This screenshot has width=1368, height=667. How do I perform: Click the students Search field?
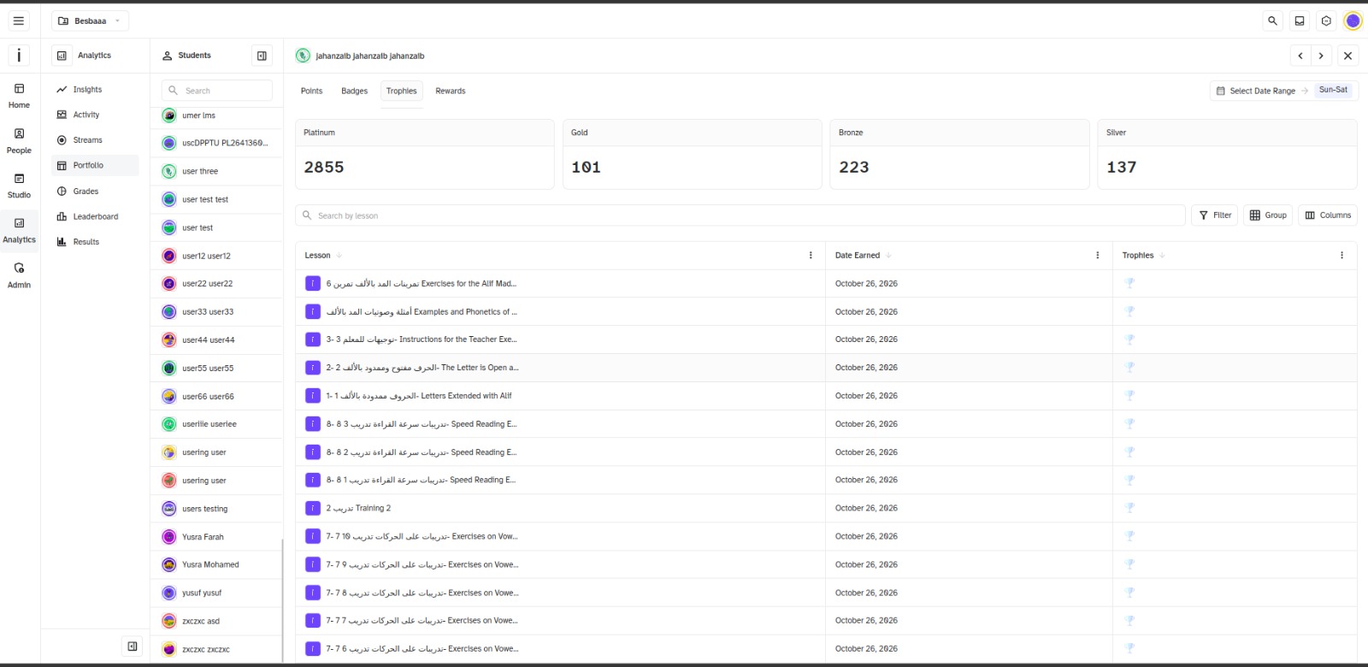tap(217, 91)
